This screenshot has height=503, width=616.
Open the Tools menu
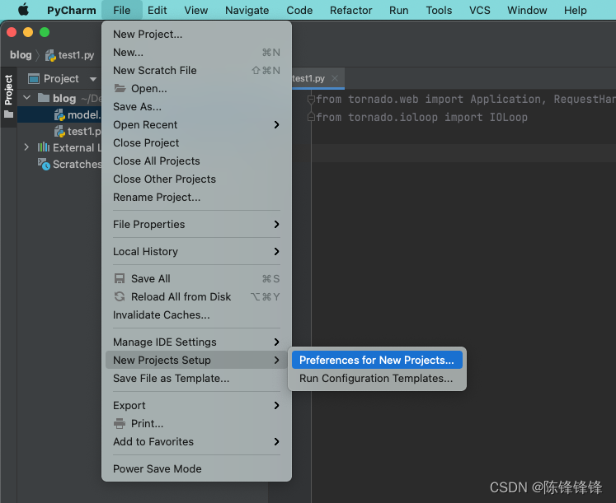tap(439, 10)
